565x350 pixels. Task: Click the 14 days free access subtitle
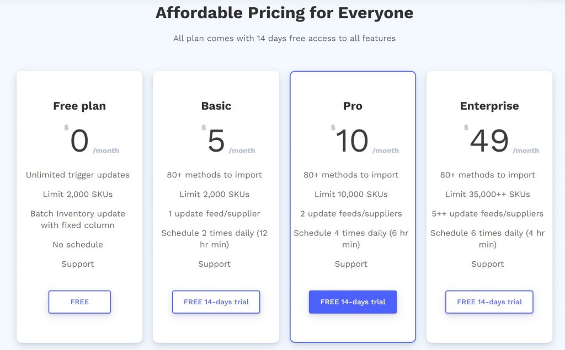[284, 39]
